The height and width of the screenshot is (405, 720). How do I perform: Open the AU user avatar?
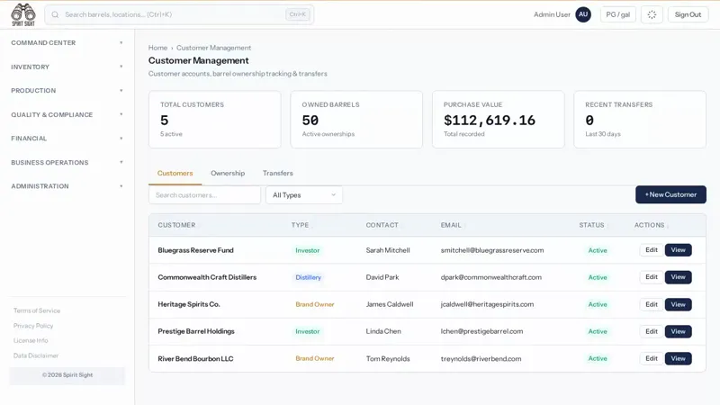pyautogui.click(x=583, y=14)
